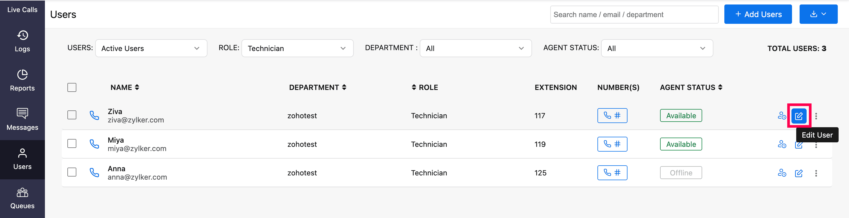Click the call icon next to Ziva
The image size is (849, 218).
94,115
